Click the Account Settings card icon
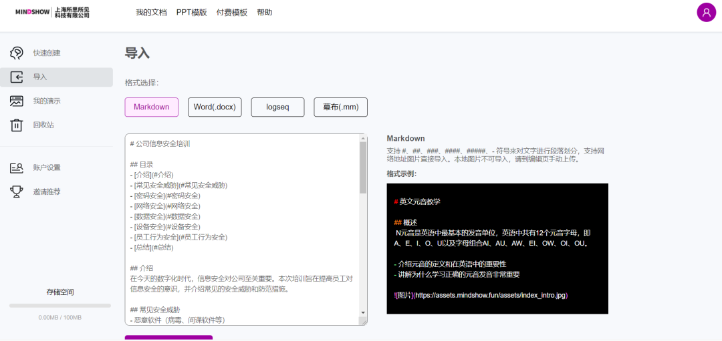Screen dimensions: 722x341 coord(17,167)
